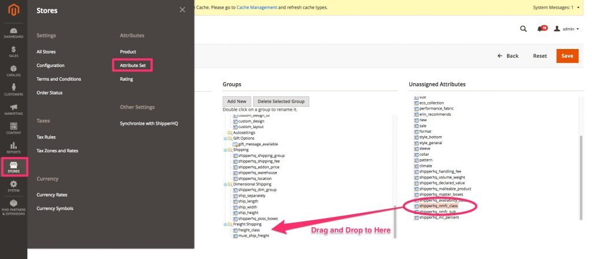Click the search magnifier icon
Screen dimensions: 592x259
(523, 28)
